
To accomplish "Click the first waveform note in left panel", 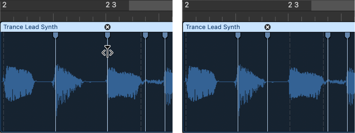I will click(19, 81).
